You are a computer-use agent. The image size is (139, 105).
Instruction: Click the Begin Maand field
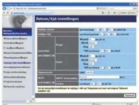point(92,39)
